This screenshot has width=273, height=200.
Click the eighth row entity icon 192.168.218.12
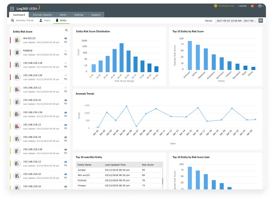[x=17, y=127]
